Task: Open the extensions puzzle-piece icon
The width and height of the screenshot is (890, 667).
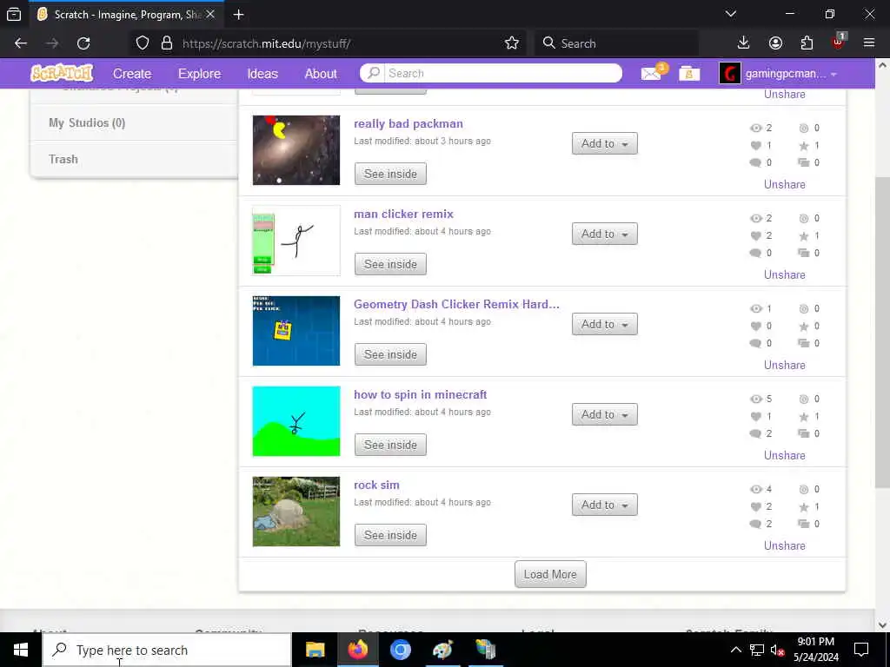Action: tap(807, 43)
